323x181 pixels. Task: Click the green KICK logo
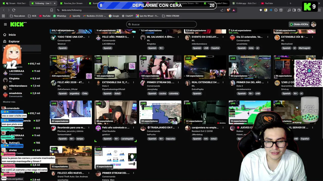[18, 24]
